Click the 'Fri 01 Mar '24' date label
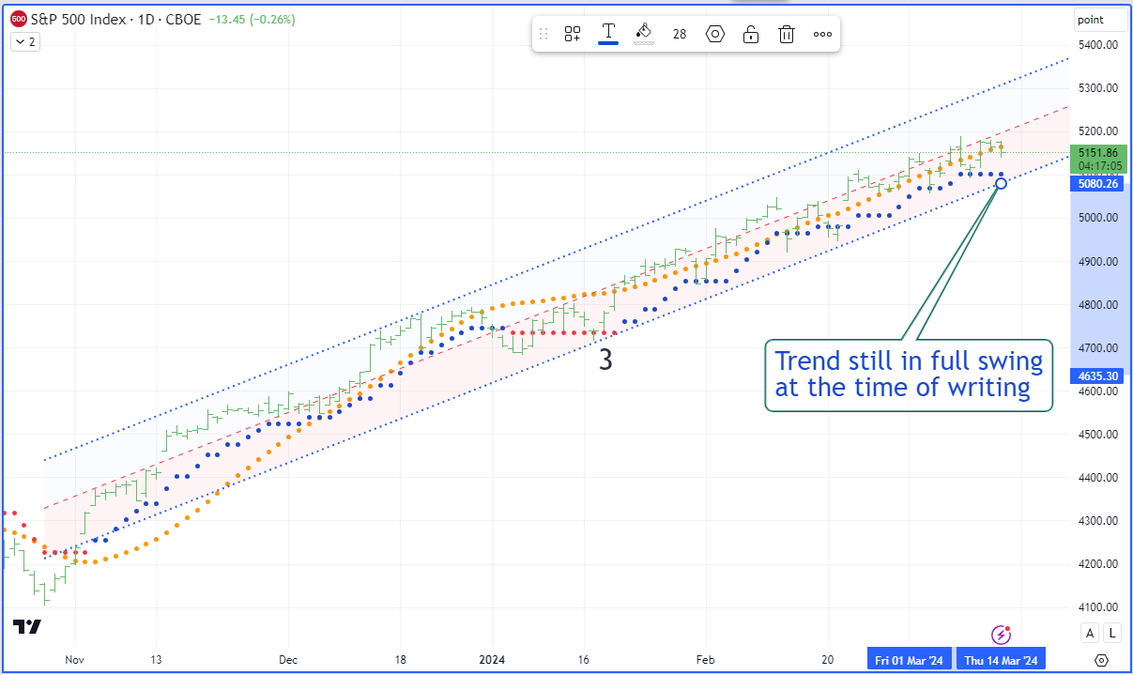1133x675 pixels. coord(911,658)
